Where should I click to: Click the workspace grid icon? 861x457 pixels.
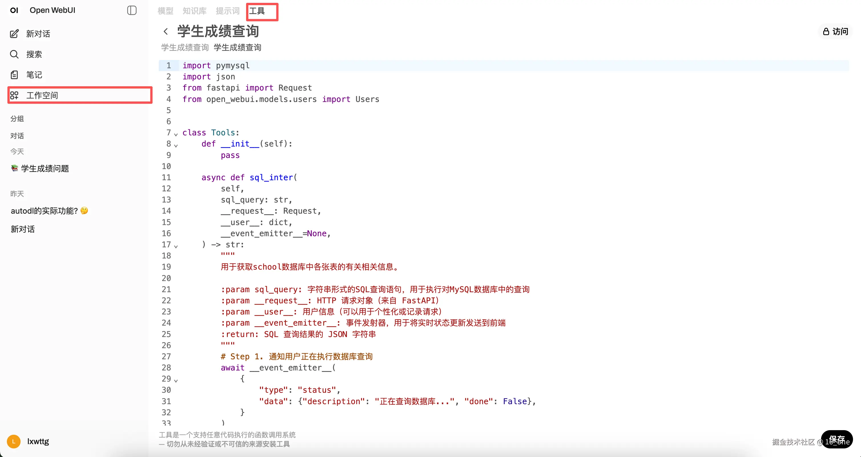[x=14, y=95]
